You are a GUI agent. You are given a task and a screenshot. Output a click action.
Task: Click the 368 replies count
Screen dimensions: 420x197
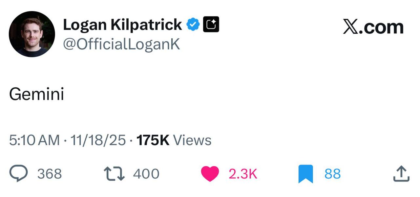point(50,174)
